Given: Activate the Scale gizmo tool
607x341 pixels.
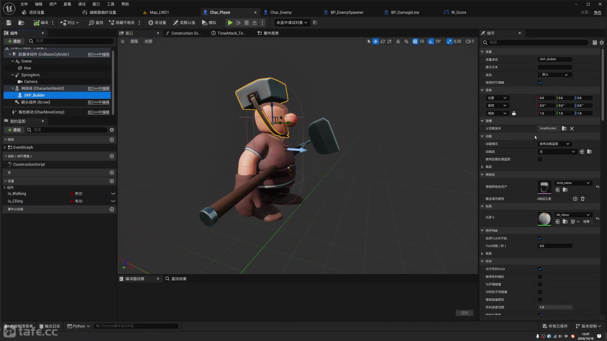Looking at the screenshot, I should point(389,41).
